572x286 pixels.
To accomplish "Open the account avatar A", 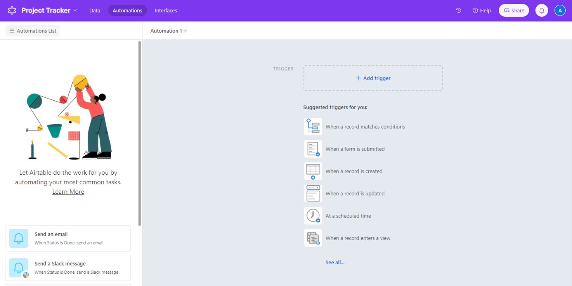I will pos(560,11).
